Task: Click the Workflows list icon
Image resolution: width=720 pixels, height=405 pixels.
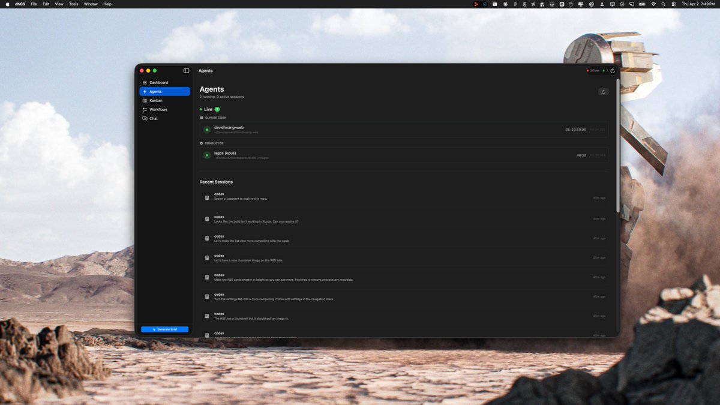Action: pos(145,109)
